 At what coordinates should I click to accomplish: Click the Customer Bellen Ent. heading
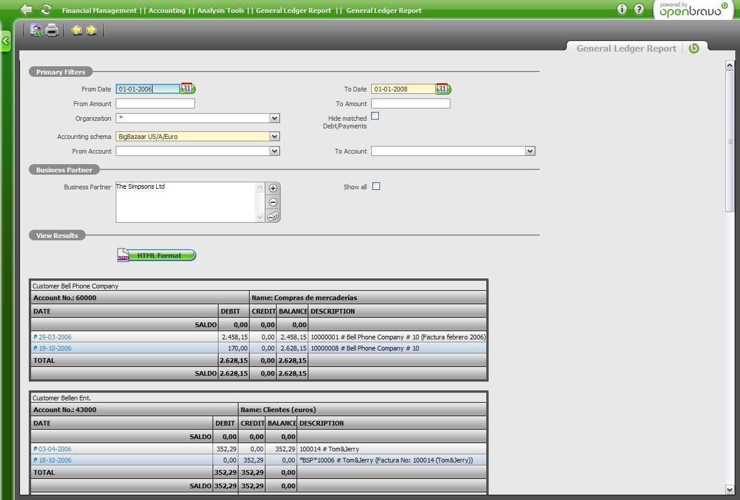(62, 398)
